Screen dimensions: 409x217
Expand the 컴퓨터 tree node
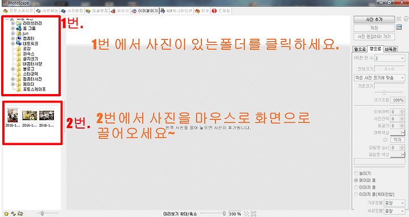tap(12, 39)
